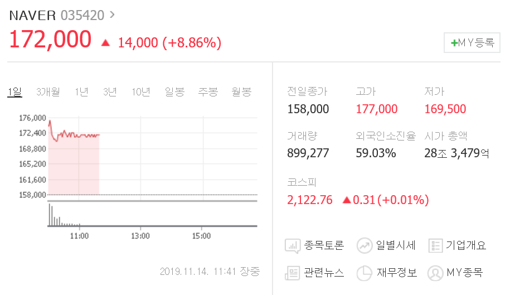This screenshot has height=295, width=510.
Task: Show the 1년 chart period
Action: [81, 92]
